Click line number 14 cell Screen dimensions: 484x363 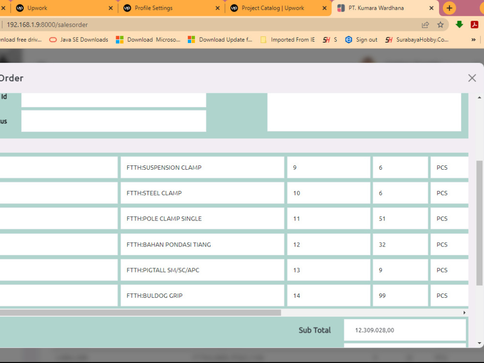pos(329,295)
